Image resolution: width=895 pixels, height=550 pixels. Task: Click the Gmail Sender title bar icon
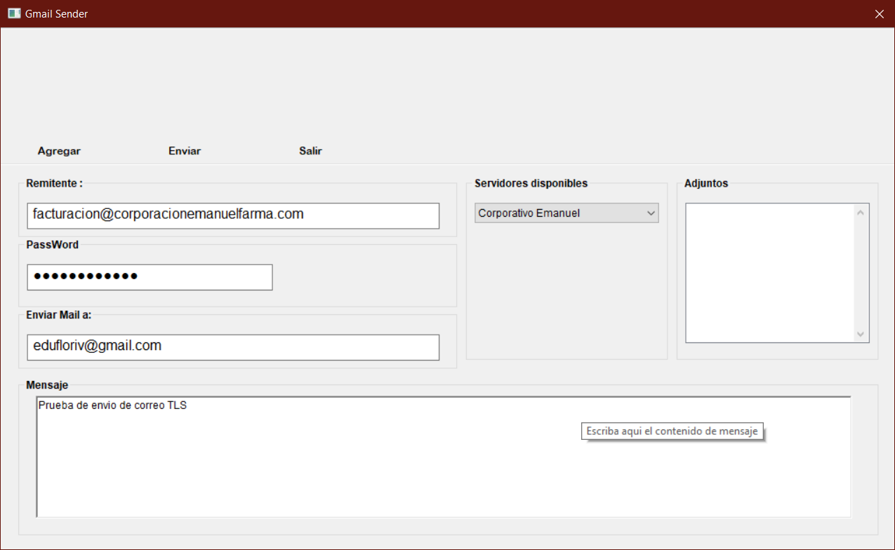(13, 13)
